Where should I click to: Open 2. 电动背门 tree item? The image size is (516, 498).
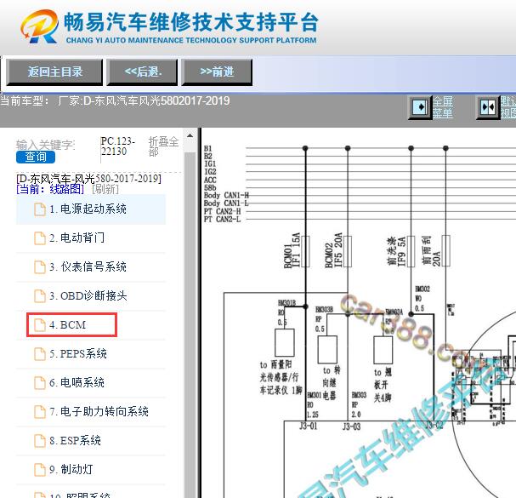(91, 238)
